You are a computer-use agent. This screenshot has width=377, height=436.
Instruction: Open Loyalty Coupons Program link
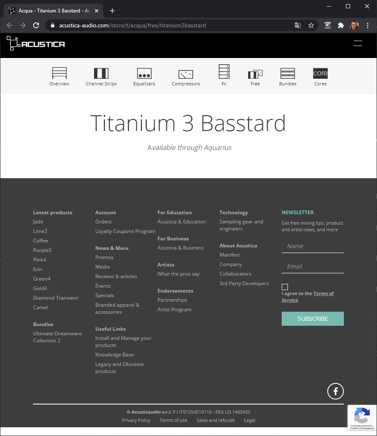[126, 231]
